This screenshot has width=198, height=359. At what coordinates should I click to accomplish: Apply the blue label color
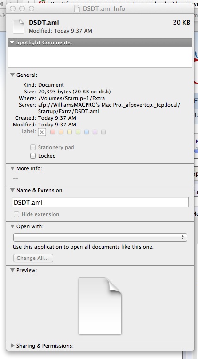pos(87,132)
